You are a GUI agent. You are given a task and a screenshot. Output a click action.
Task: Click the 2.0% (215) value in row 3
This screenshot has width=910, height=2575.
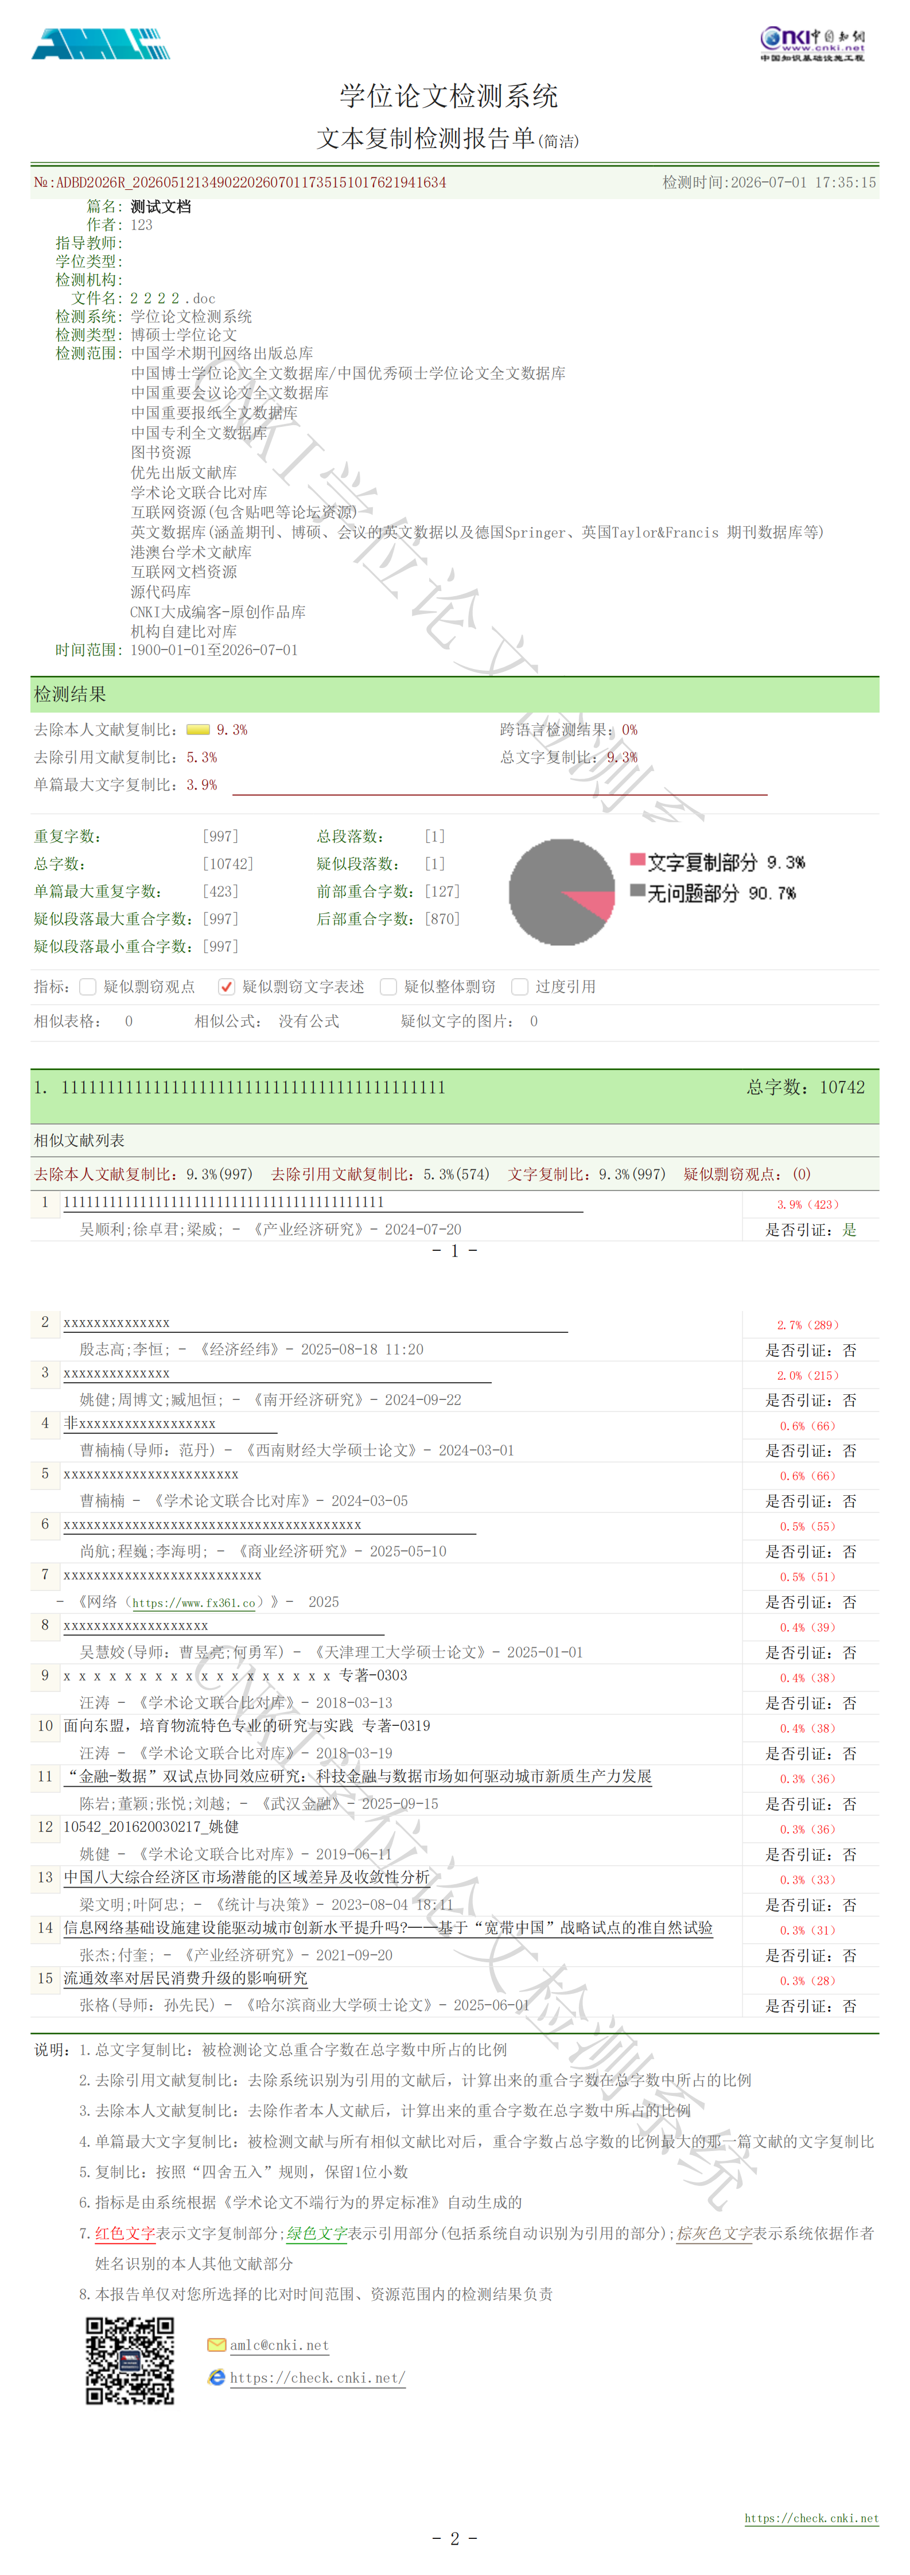tap(809, 1375)
